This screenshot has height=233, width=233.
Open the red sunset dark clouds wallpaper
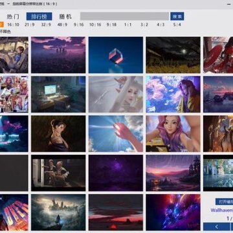pos(116,212)
